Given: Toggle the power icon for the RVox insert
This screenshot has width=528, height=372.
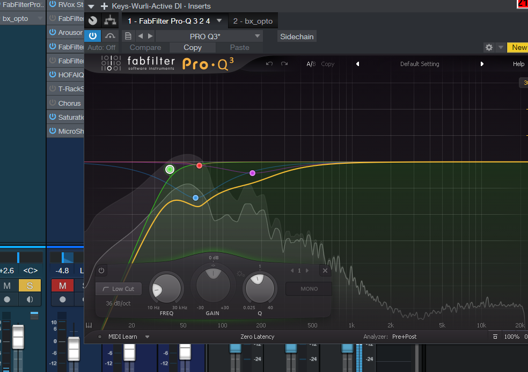Looking at the screenshot, I should pos(53,4).
